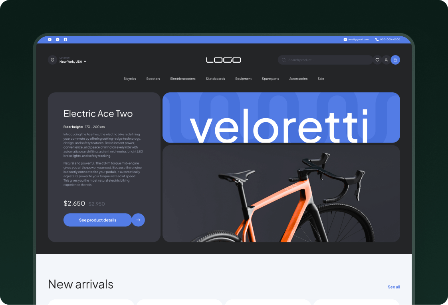This screenshot has height=305, width=448.
Task: Open the Facebook social icon
Action: [x=65, y=40]
